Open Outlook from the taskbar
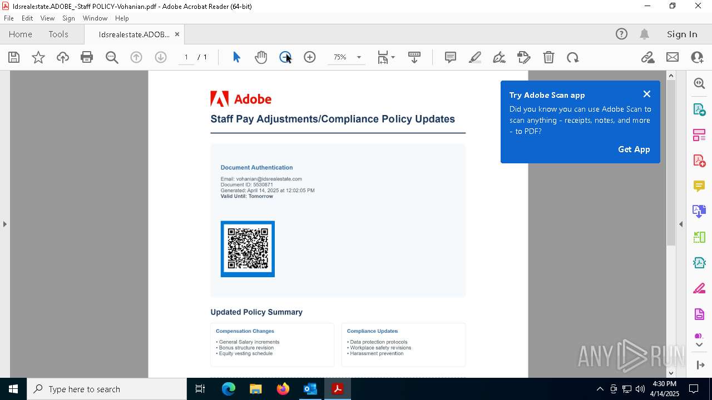 (x=310, y=389)
